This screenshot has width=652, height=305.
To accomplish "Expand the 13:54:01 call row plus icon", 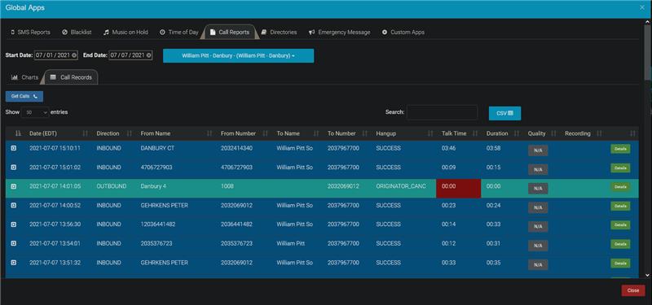I will 13,243.
